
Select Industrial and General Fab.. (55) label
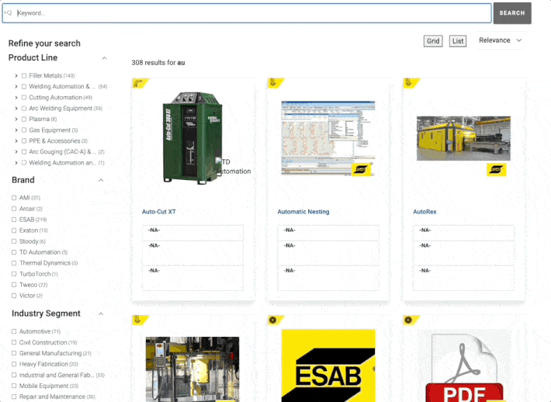click(62, 375)
